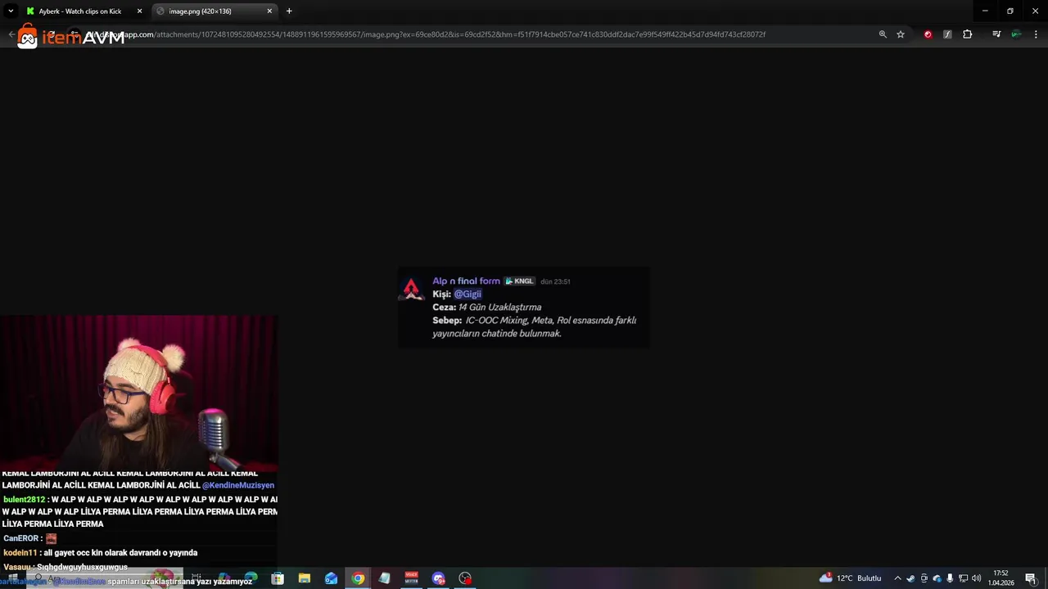Open the volume speaker tray icon

[976, 578]
